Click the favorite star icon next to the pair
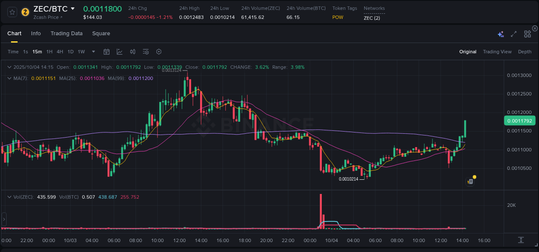The image size is (539, 252). [x=13, y=12]
